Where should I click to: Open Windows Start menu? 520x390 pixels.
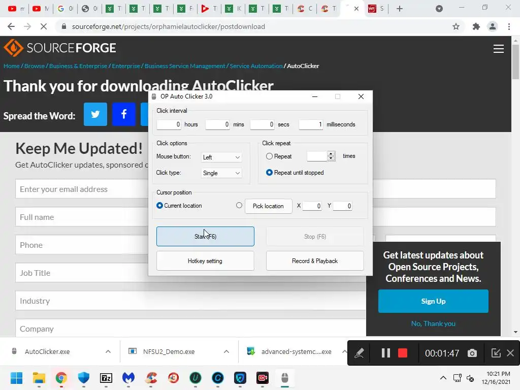17,378
